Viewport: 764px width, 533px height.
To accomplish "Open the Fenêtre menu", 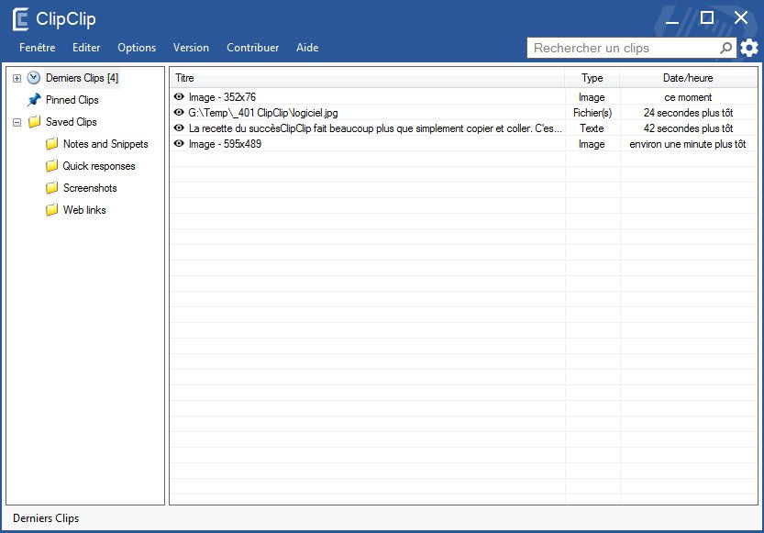I will 37,48.
